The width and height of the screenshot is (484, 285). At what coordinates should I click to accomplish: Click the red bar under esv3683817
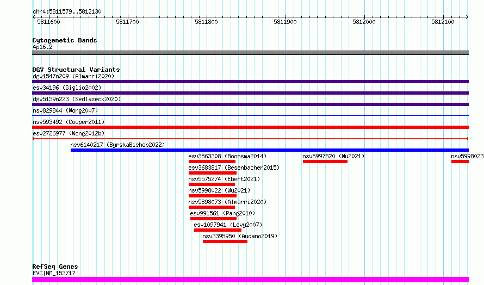pyautogui.click(x=213, y=173)
